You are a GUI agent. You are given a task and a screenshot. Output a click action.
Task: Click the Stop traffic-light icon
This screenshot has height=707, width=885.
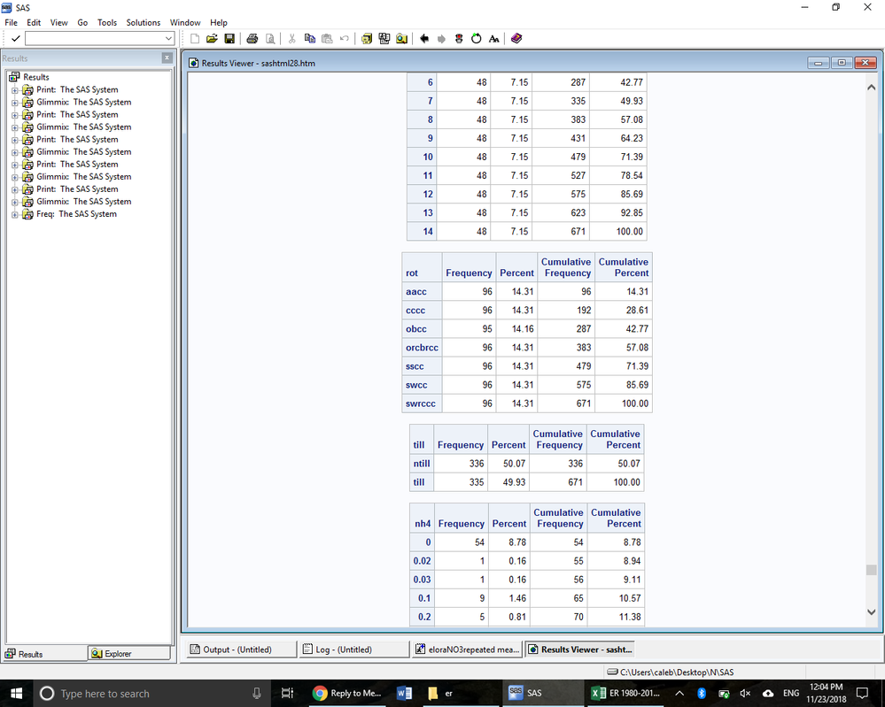pos(459,38)
